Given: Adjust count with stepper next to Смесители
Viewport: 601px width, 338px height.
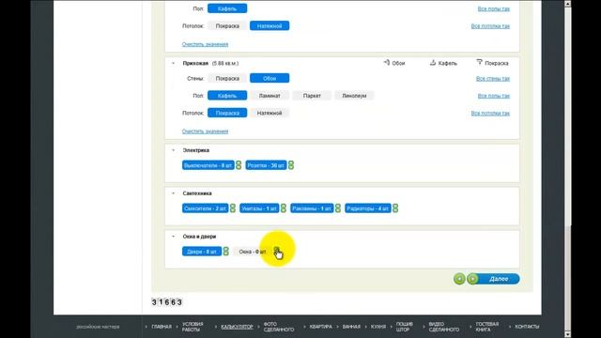Looking at the screenshot, I should (233, 208).
